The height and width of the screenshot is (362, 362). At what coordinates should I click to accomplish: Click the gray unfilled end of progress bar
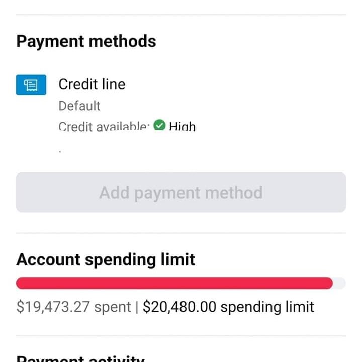339,283
